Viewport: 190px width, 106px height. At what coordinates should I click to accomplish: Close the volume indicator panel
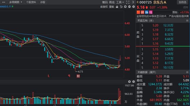(x=129, y=82)
